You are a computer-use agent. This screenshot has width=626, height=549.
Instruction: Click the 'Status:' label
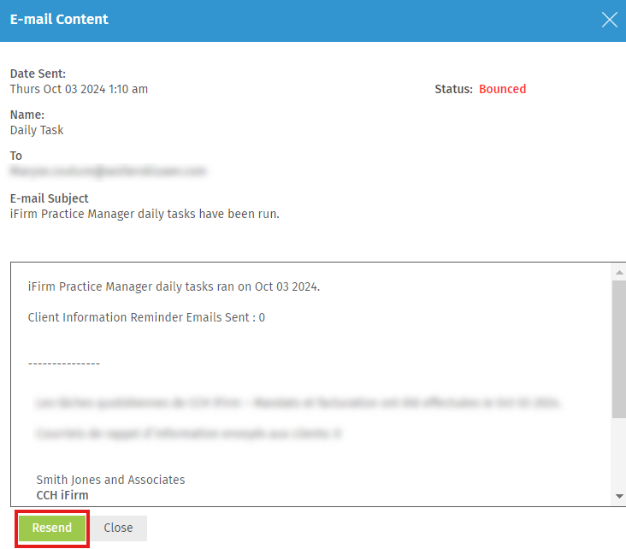click(x=453, y=89)
